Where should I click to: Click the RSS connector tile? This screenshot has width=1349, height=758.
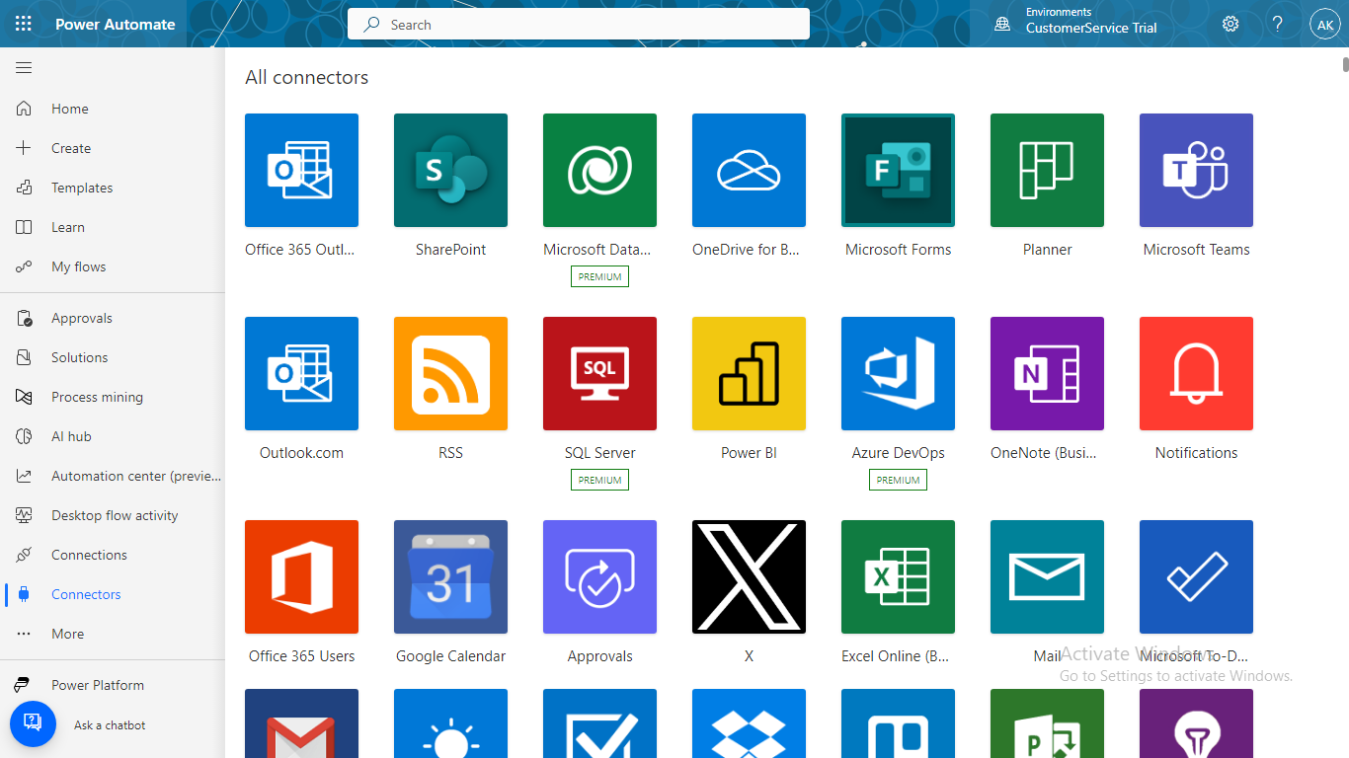tap(450, 374)
